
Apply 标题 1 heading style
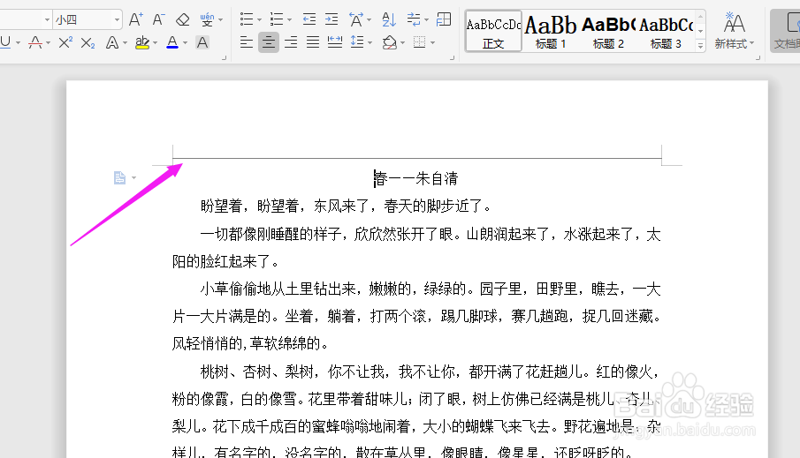[x=551, y=32]
